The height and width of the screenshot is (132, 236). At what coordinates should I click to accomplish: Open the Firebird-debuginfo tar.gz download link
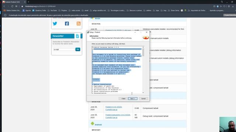(118, 116)
